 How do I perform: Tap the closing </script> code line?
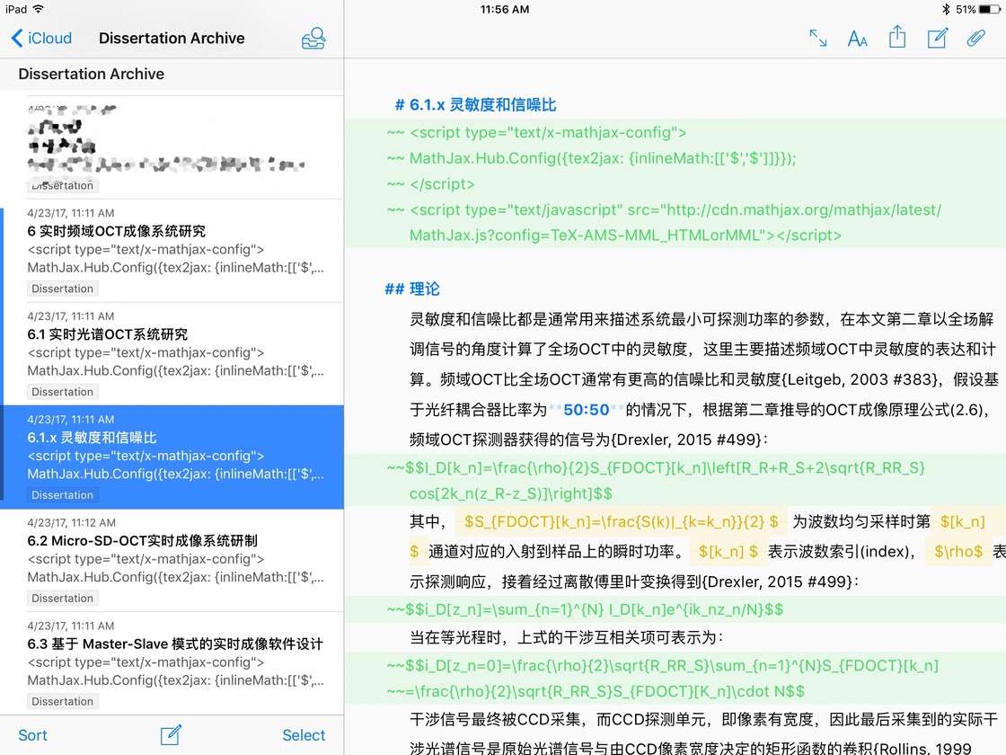coord(442,184)
